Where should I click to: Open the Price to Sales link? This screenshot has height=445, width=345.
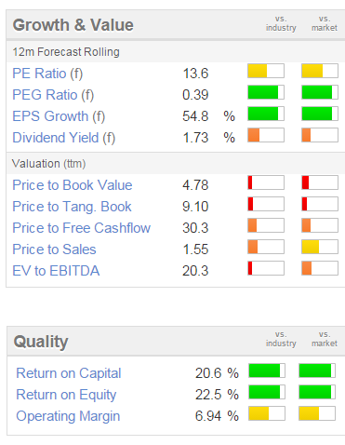pos(54,249)
